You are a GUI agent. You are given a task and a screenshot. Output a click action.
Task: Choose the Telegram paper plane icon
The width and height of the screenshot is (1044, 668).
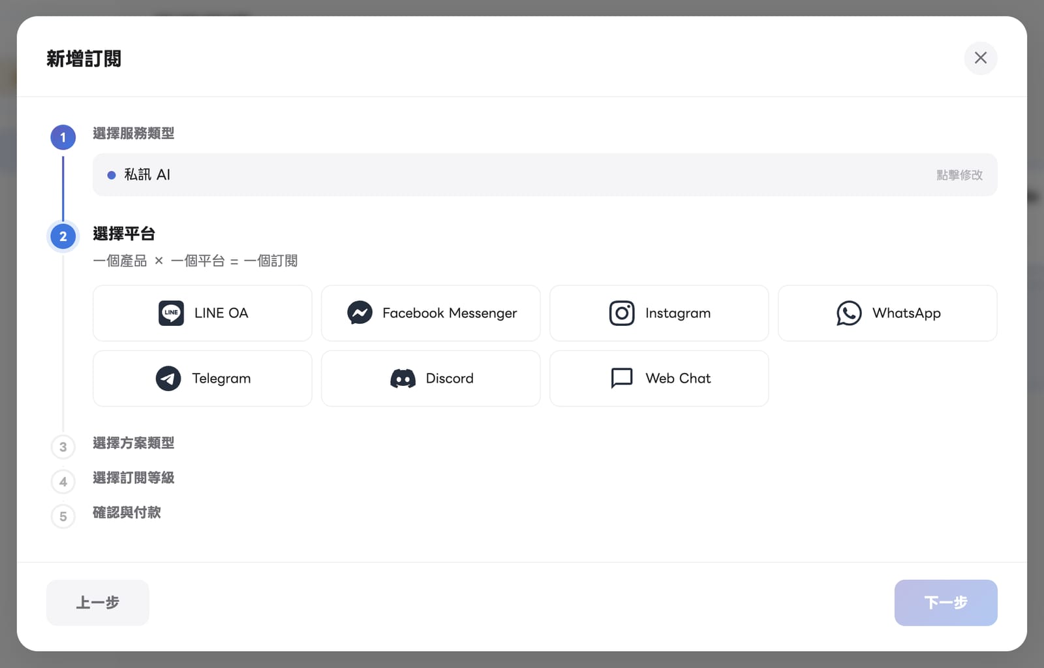(168, 378)
